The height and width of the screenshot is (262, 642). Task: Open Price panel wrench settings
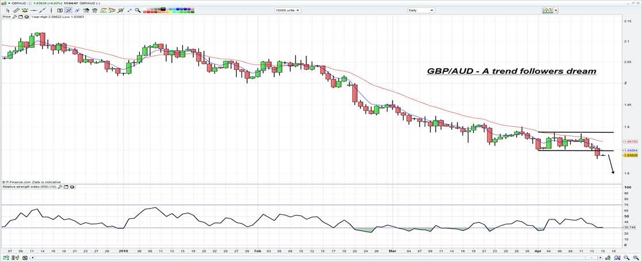(16, 17)
